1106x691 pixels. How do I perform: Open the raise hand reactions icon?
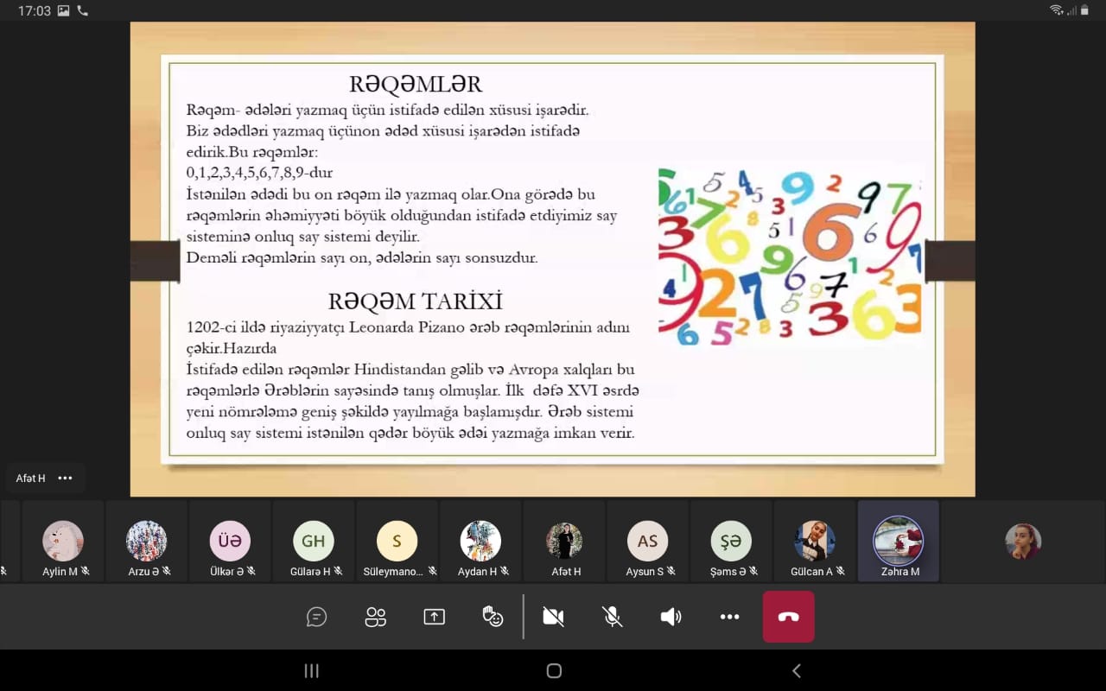pos(493,617)
